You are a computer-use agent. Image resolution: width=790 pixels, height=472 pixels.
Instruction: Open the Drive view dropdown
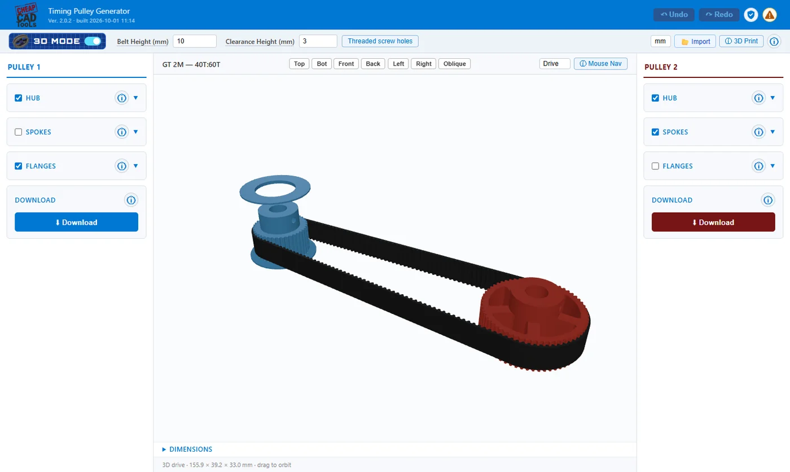(555, 64)
